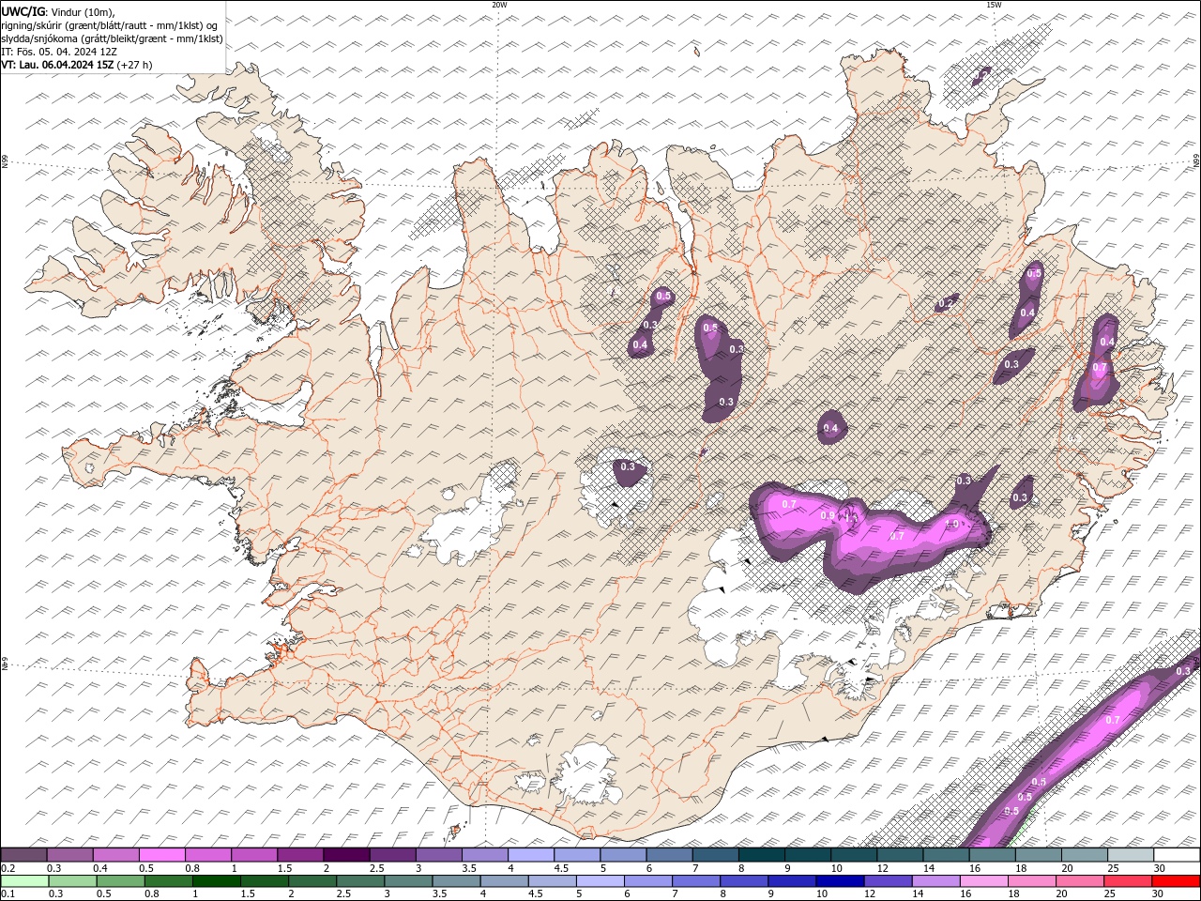
Task: Click the violet 12–14 swatch in bottom legend row
Action: 888,881
